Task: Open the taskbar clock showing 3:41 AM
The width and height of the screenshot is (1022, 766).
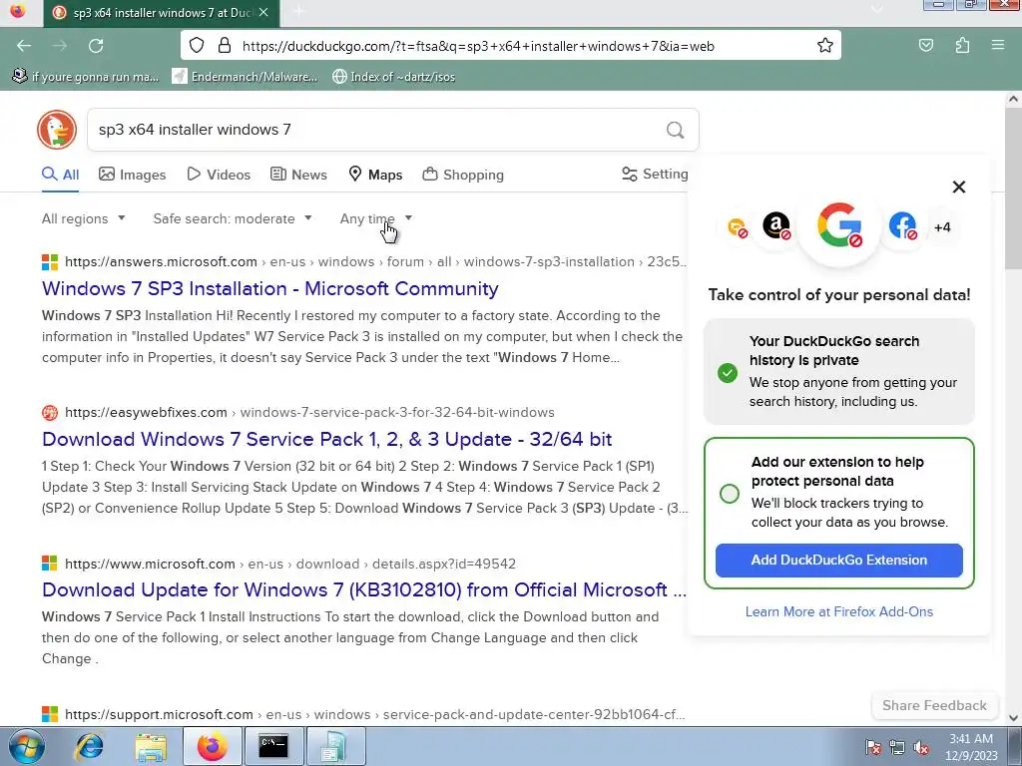Action: (970, 747)
